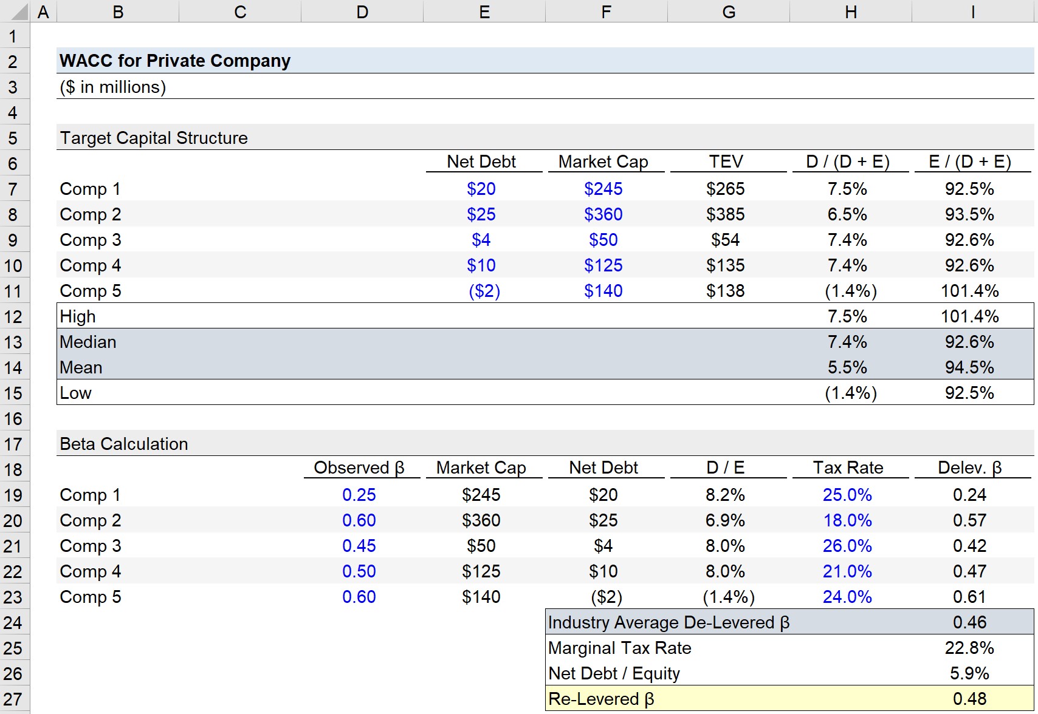This screenshot has width=1038, height=714.
Task: Select Comp 2 tax rate 18.0%
Action: coord(847,520)
